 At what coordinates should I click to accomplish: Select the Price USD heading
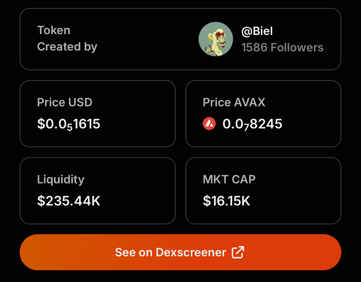click(x=65, y=102)
